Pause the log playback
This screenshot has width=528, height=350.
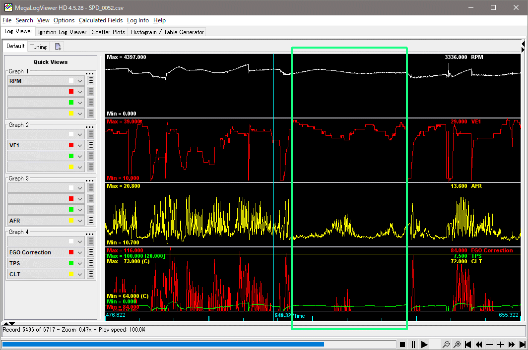[x=413, y=344]
